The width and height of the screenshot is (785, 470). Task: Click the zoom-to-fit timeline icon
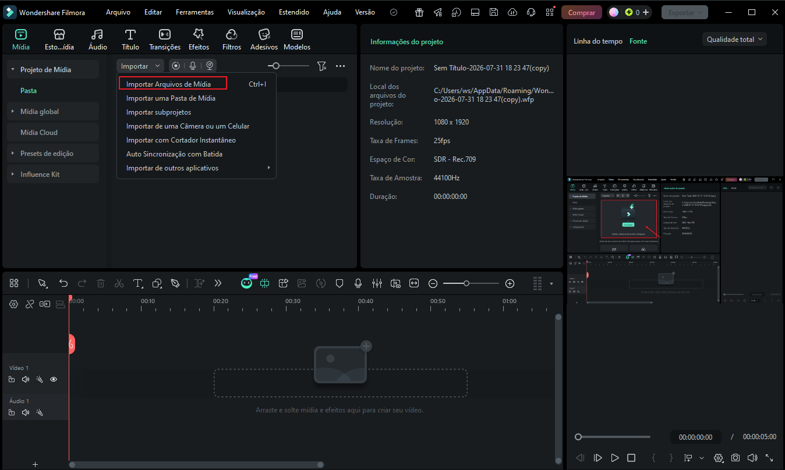click(x=414, y=283)
